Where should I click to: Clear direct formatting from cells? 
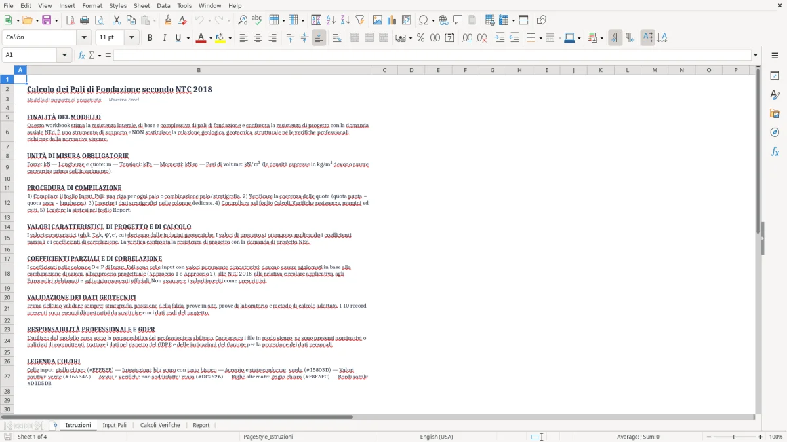point(183,20)
